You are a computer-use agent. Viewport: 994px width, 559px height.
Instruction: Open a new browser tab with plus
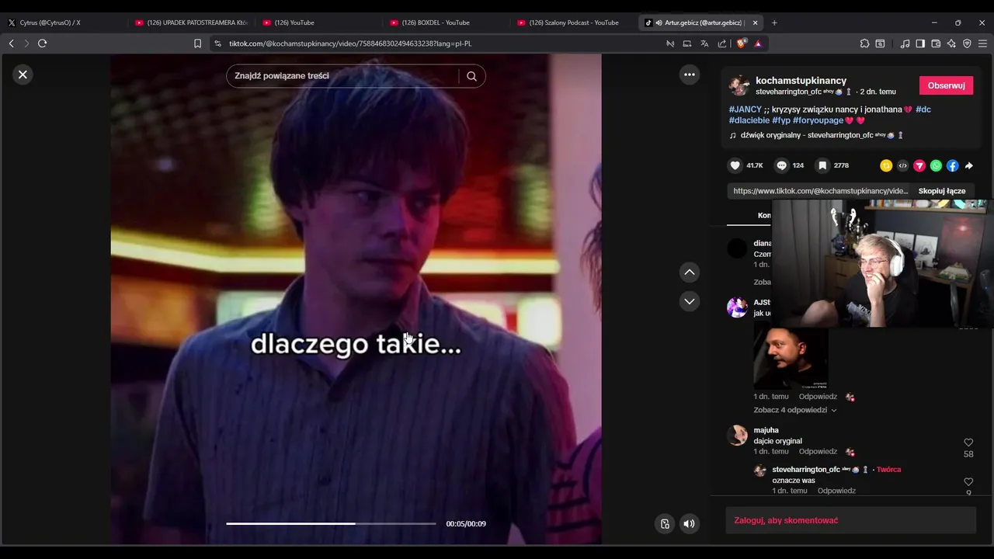[x=774, y=23]
